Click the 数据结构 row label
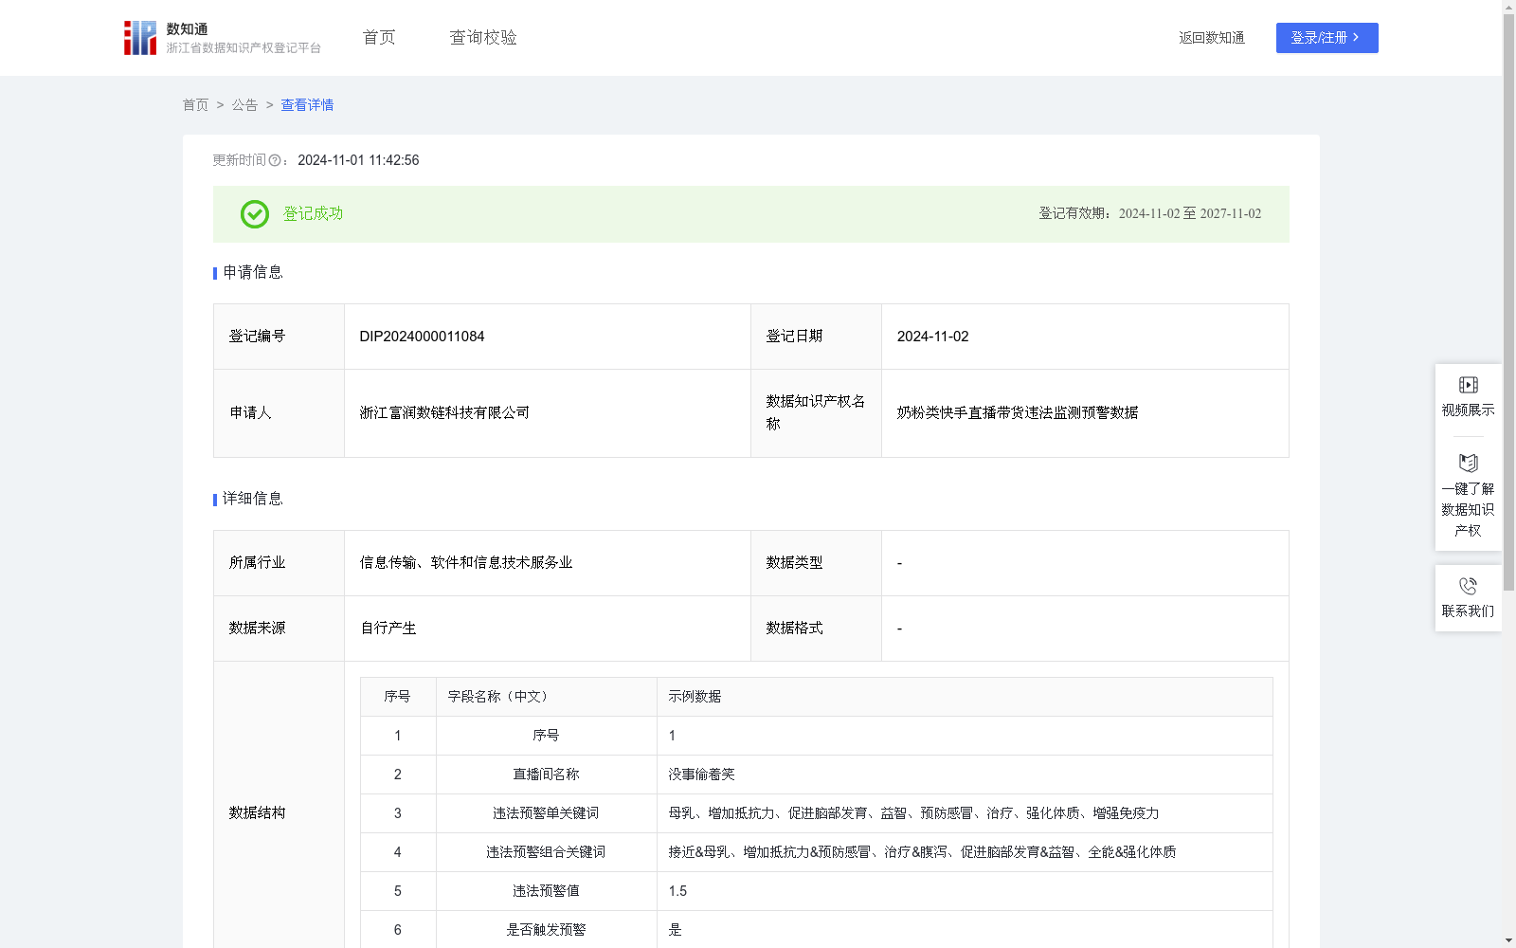This screenshot has width=1516, height=948. pyautogui.click(x=257, y=813)
